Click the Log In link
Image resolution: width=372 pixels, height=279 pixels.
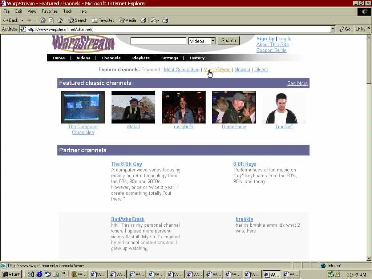[285, 39]
